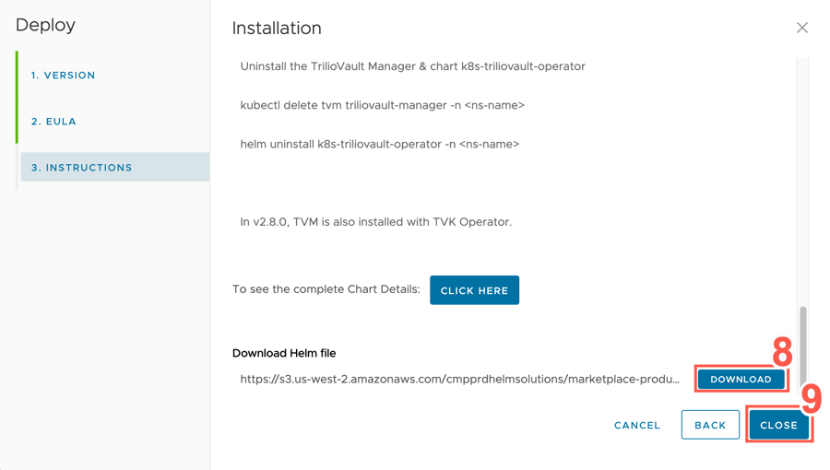
Task: Click the instructions scrollbar thumb
Action: [x=803, y=341]
